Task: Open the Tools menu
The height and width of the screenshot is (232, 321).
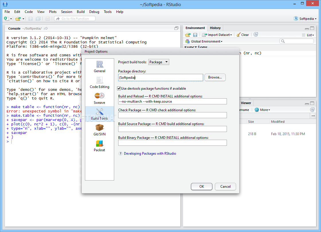Action: tap(108, 12)
